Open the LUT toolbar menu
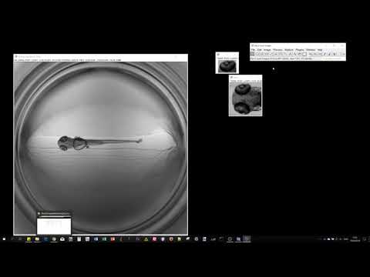370x277 pixels. click(x=320, y=54)
